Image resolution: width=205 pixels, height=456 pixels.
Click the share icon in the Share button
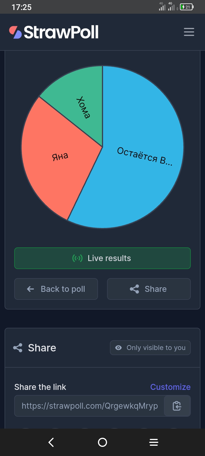[x=134, y=289]
